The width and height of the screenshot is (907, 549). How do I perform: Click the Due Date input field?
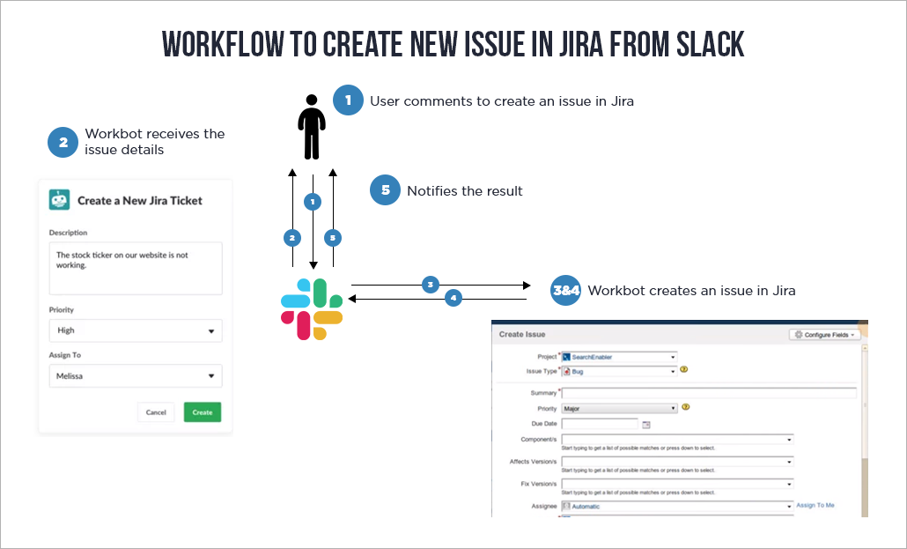click(600, 424)
